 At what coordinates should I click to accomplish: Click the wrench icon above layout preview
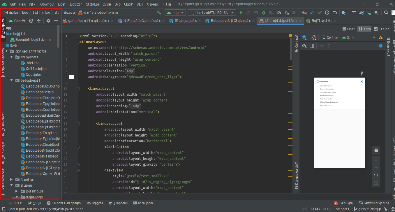(x=362, y=73)
